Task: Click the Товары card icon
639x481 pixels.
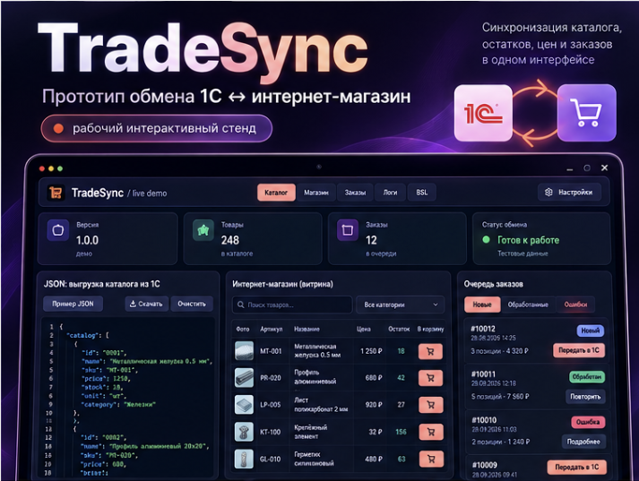Action: tap(203, 230)
